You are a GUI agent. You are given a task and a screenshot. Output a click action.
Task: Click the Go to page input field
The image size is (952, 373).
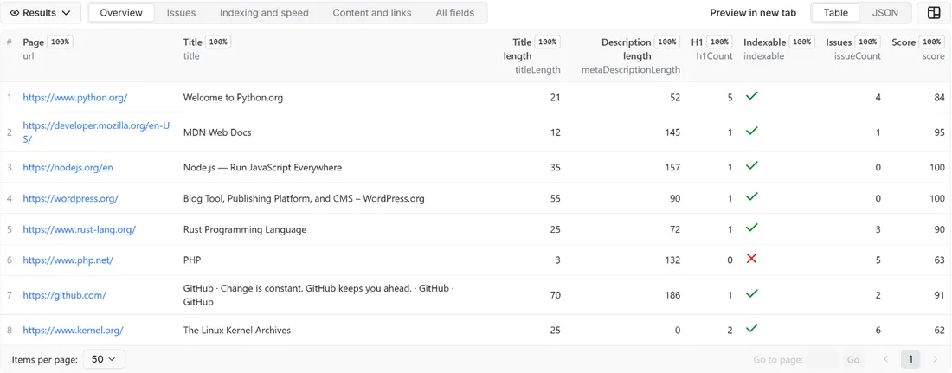[x=823, y=360]
